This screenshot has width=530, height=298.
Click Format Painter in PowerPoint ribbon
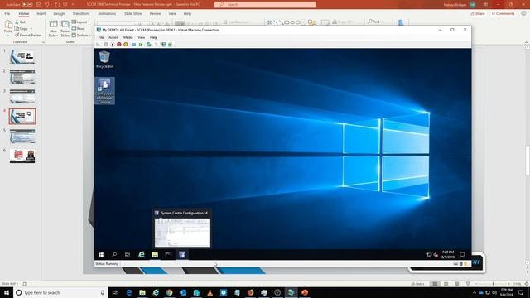pyautogui.click(x=28, y=35)
